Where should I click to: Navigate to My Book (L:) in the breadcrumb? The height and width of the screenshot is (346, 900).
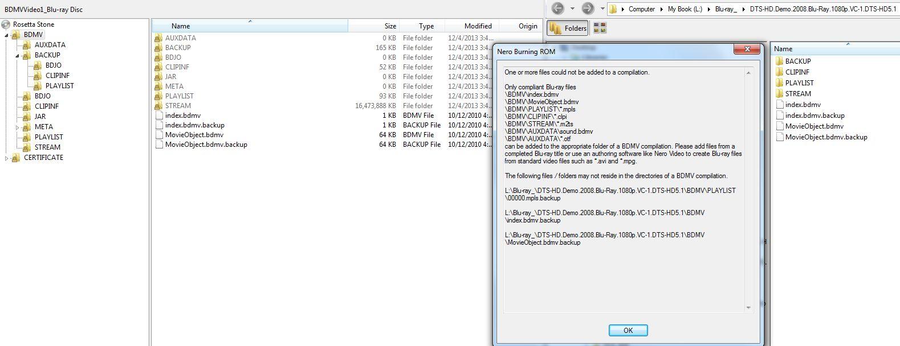685,9
